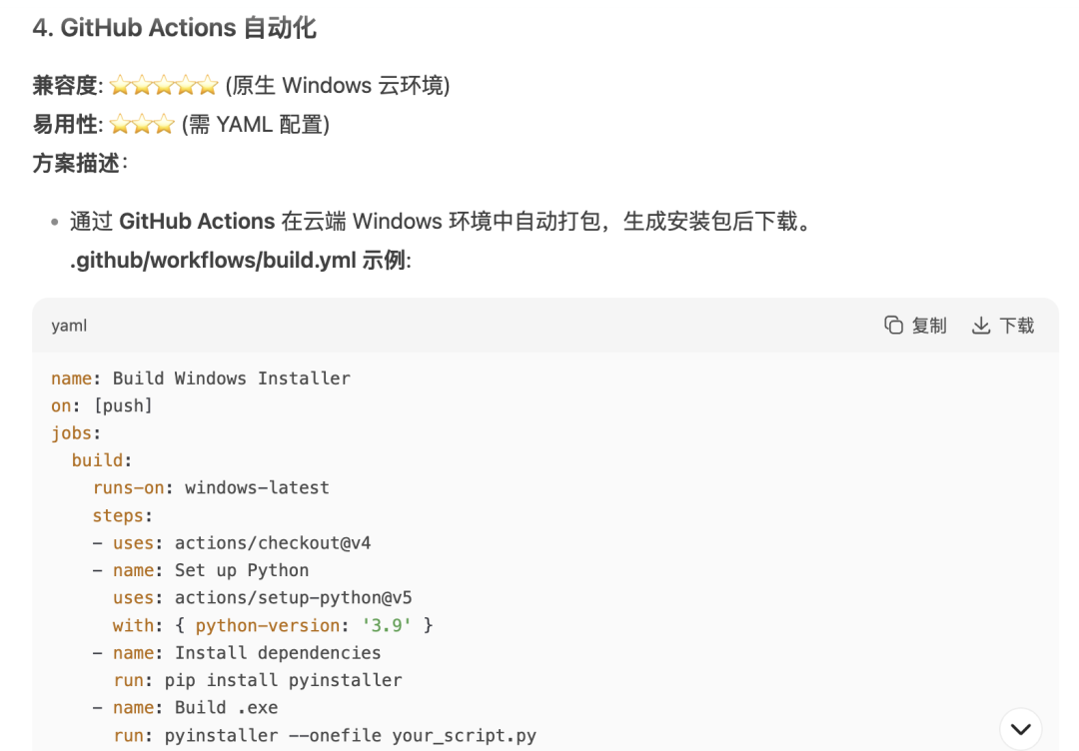This screenshot has height=751, width=1079.
Task: Click actions/setup-python@v5 in the code
Action: click(x=293, y=597)
